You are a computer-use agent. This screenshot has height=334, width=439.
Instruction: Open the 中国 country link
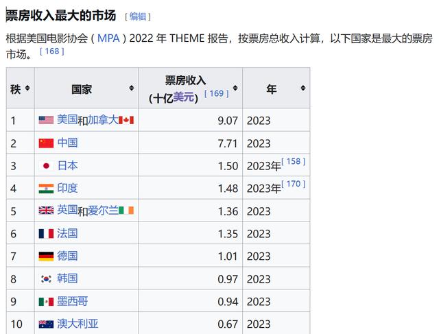pyautogui.click(x=67, y=143)
